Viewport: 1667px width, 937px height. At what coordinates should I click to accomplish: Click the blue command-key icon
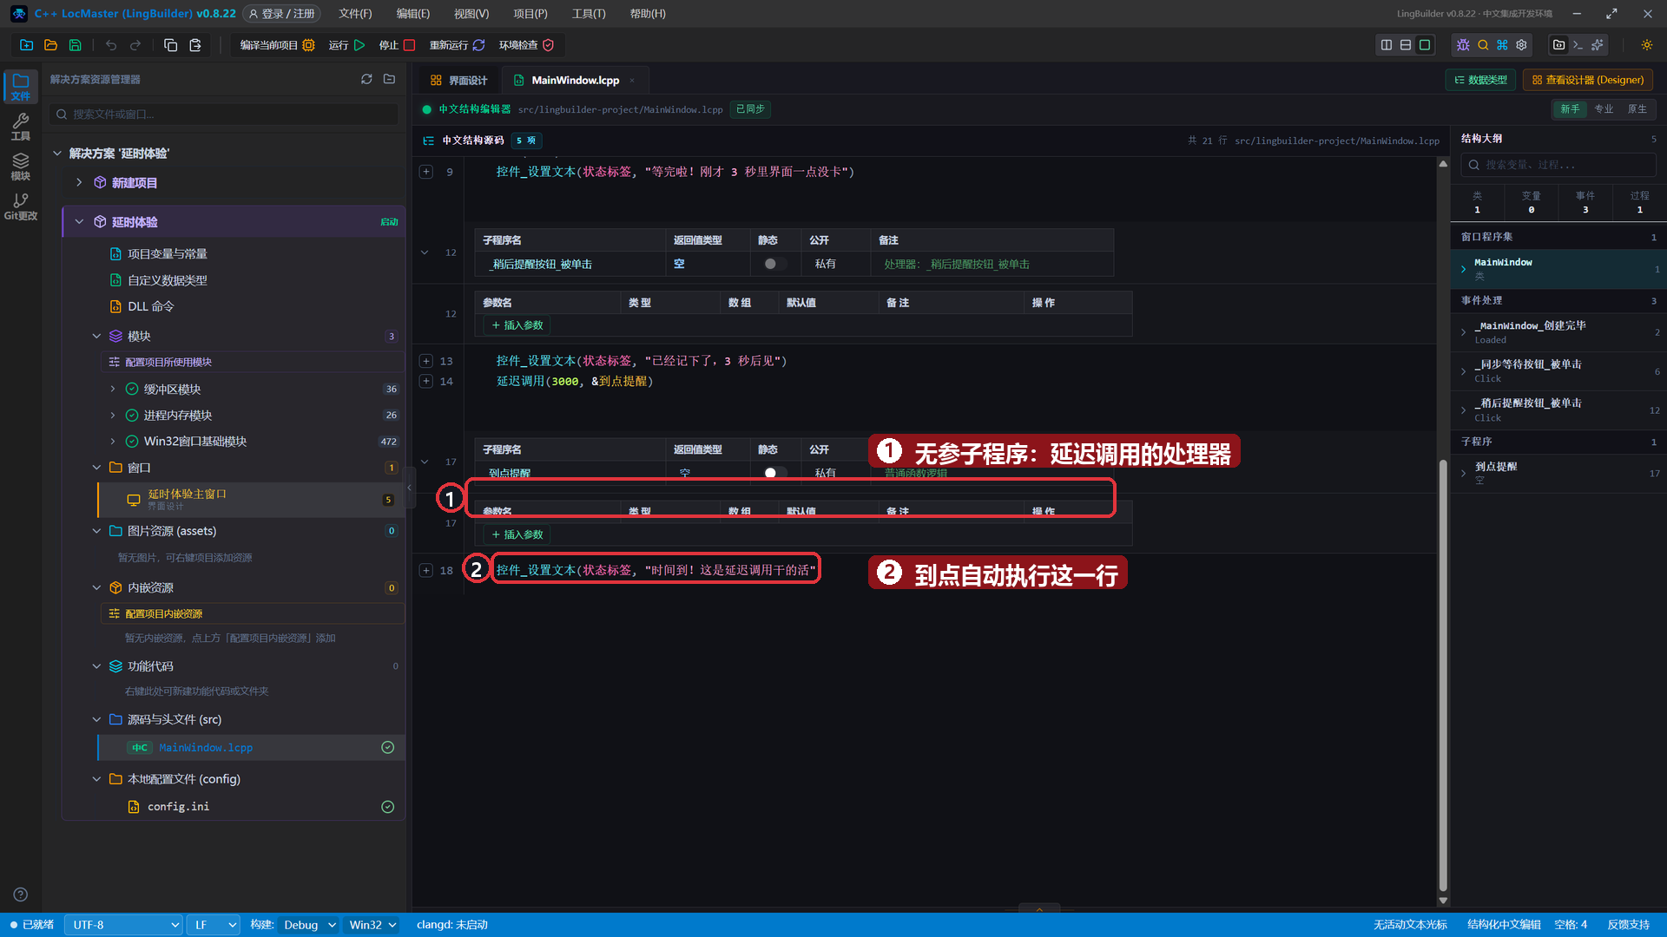1502,45
